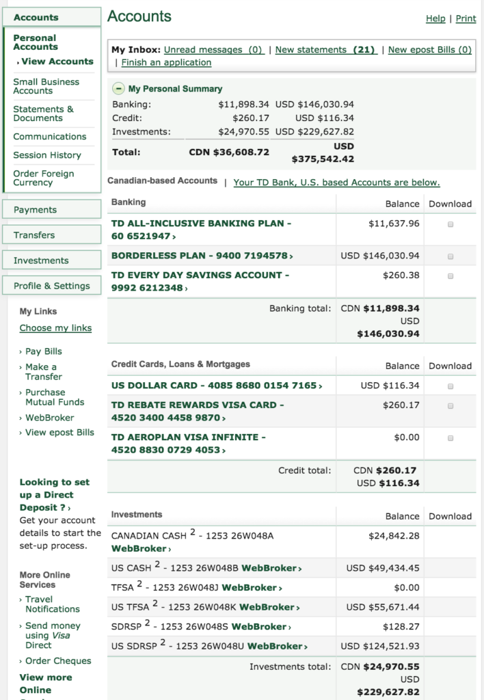The width and height of the screenshot is (484, 700).
Task: Open Statements & Documents
Action: [43, 113]
